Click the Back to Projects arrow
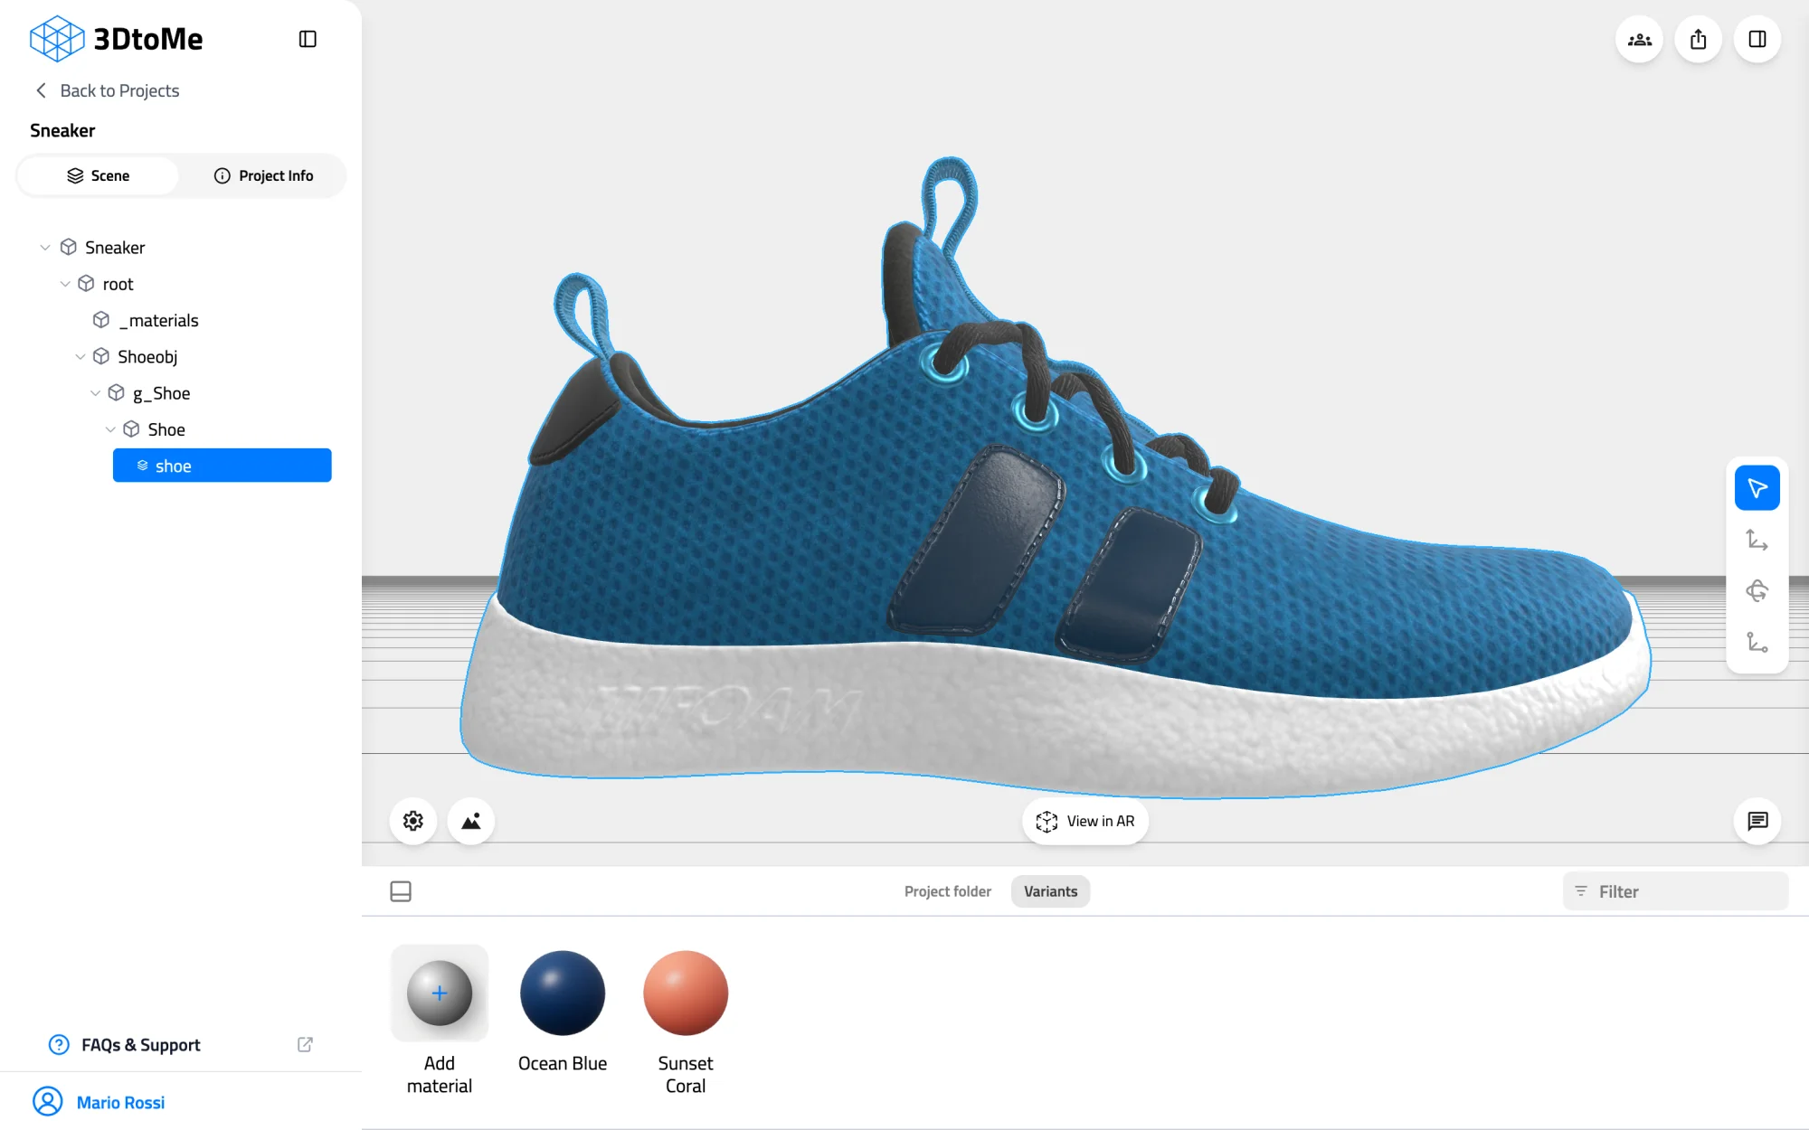This screenshot has height=1130, width=1809. click(41, 90)
